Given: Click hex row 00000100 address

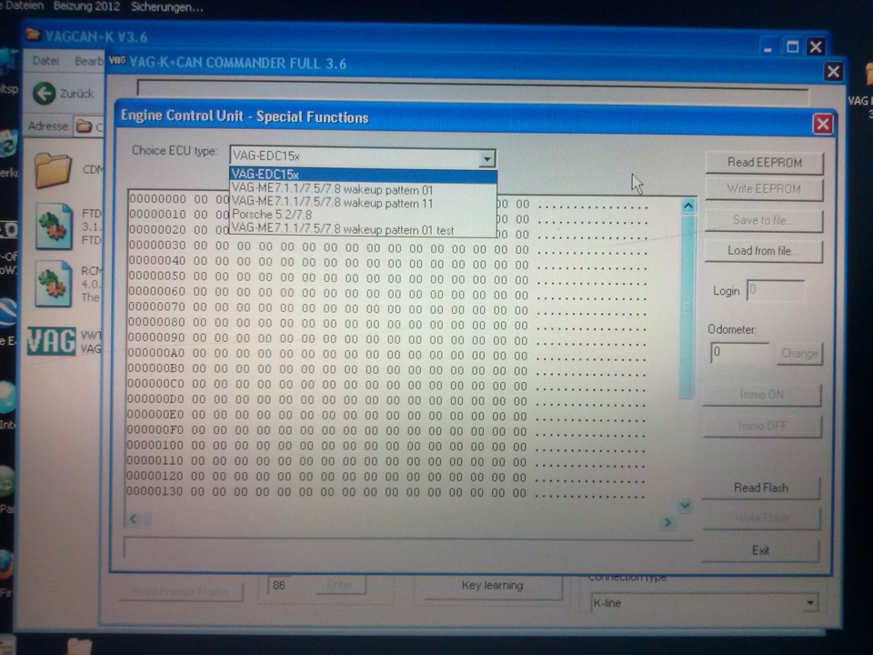Looking at the screenshot, I should tap(156, 445).
